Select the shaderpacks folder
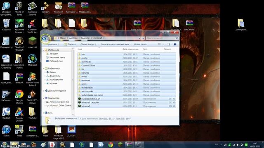This screenshot has height=148, width=264. coord(127,88)
